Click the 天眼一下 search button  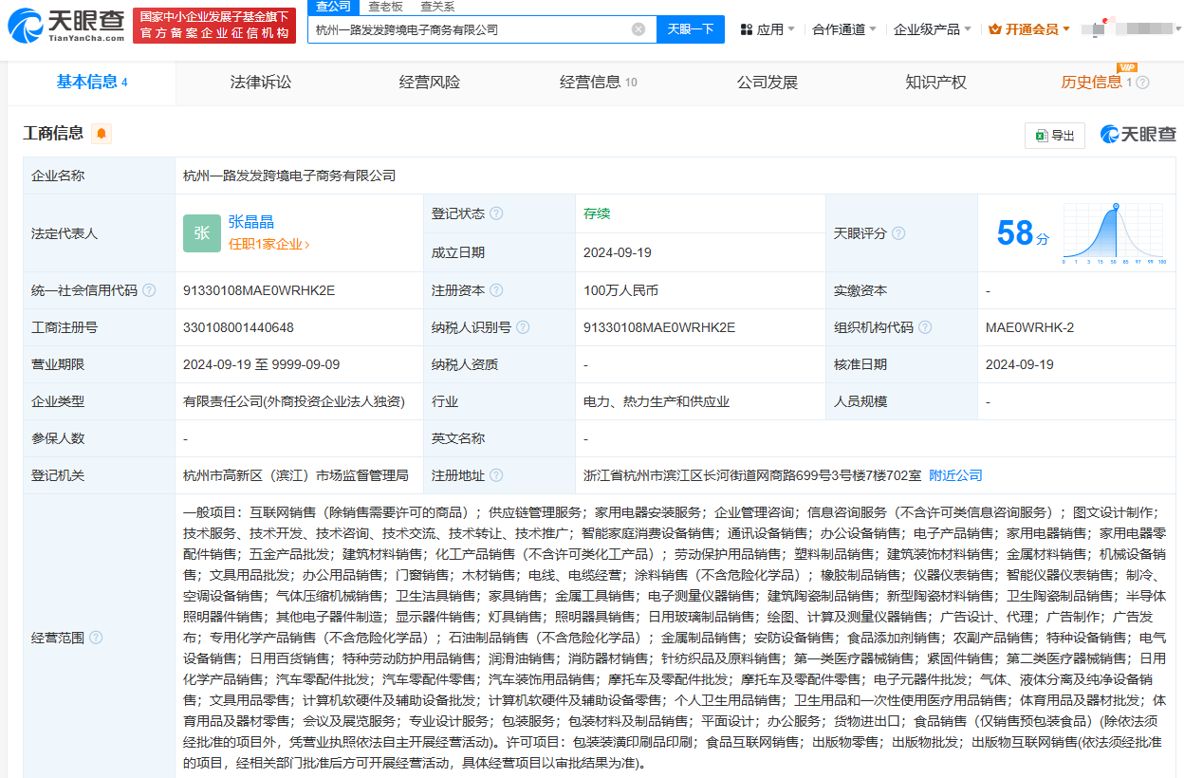(691, 29)
